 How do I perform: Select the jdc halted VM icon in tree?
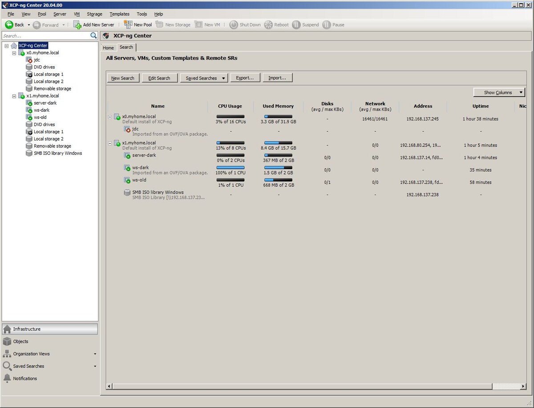[29, 60]
